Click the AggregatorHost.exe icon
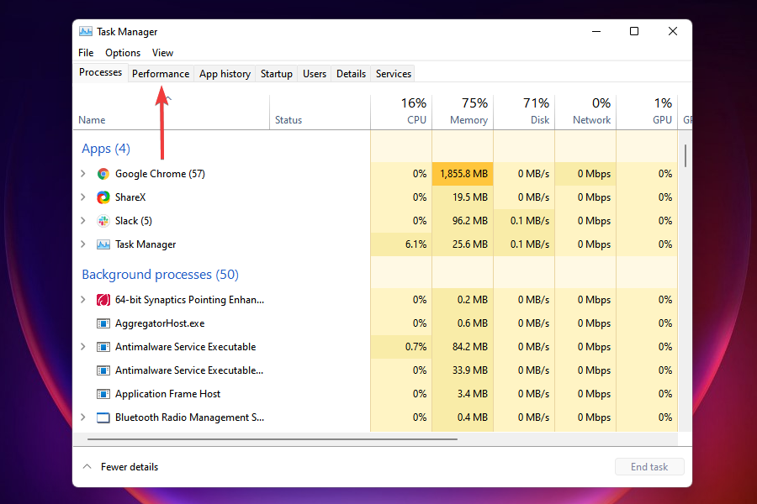 [103, 323]
